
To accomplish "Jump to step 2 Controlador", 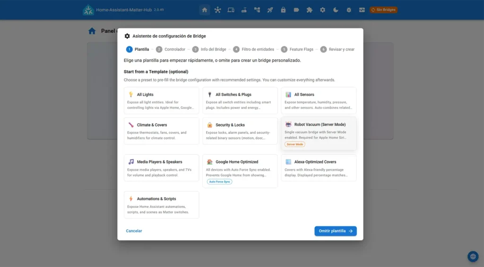I will (170, 50).
